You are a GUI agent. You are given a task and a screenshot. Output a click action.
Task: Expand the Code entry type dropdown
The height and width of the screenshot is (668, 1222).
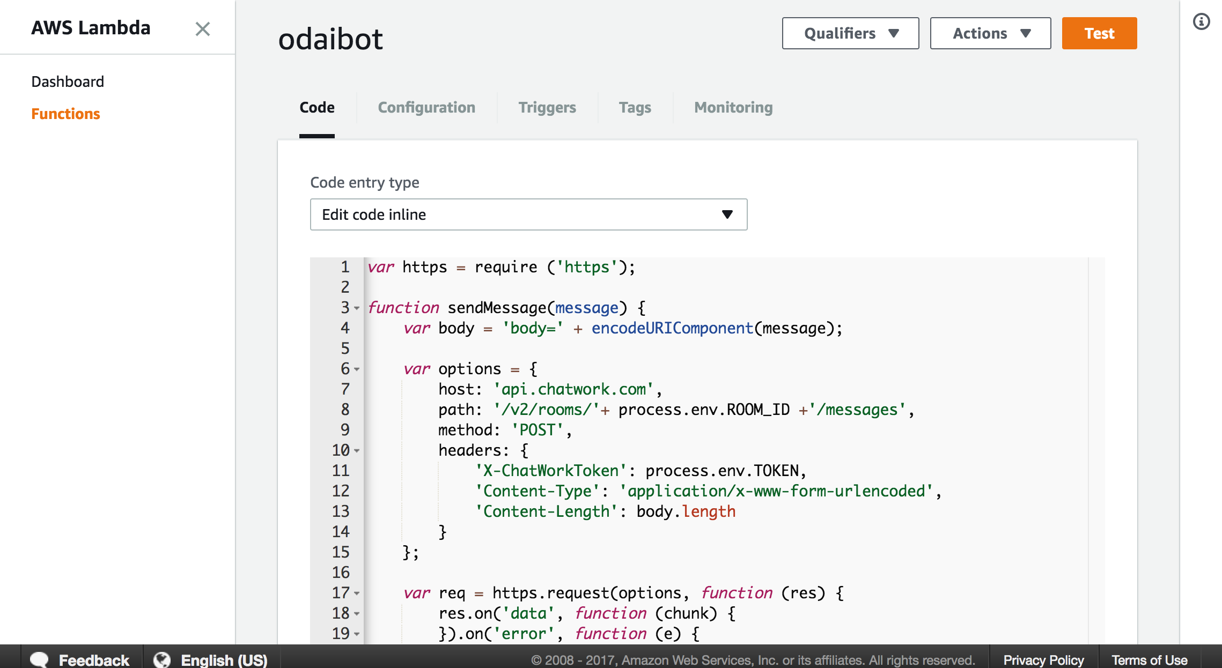coord(528,214)
